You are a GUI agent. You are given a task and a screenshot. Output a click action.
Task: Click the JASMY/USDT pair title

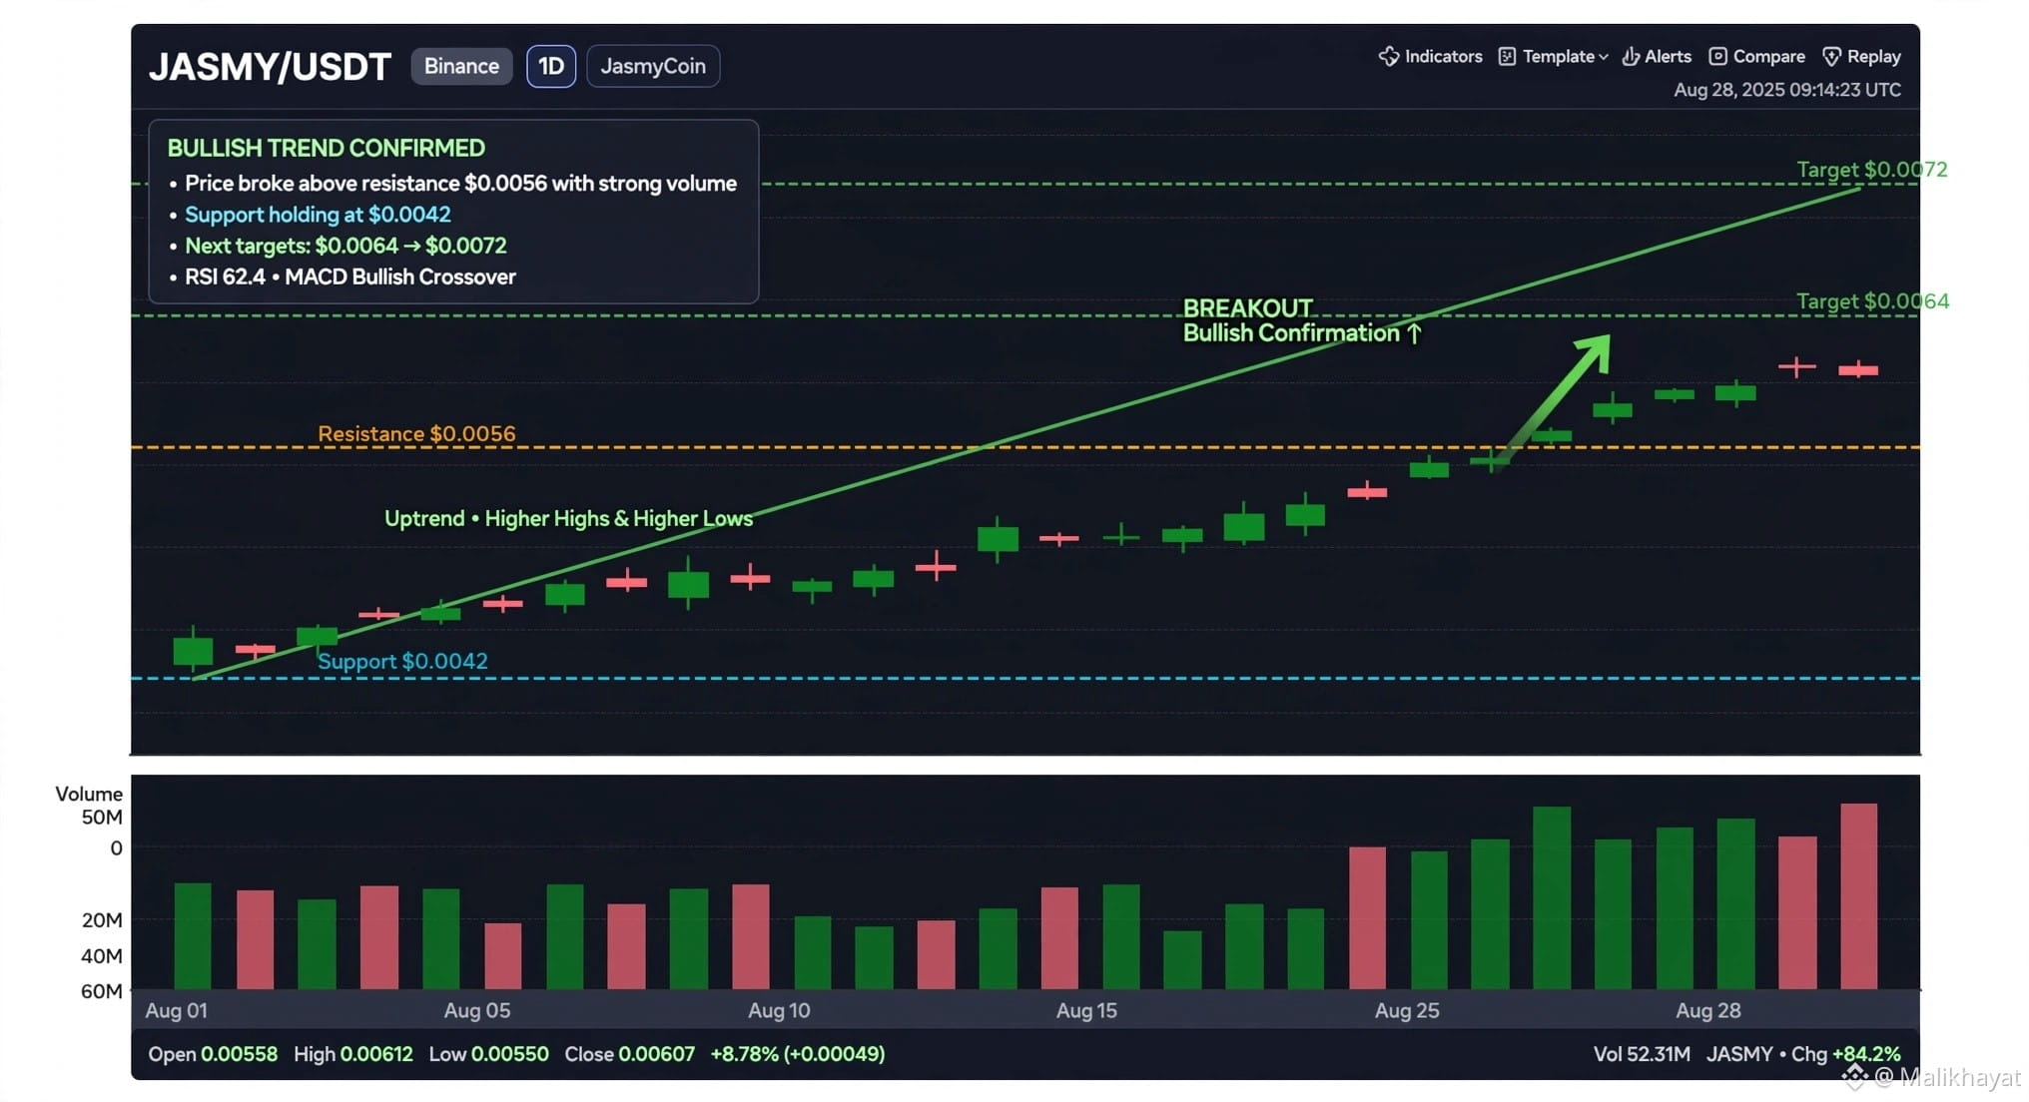[x=270, y=67]
